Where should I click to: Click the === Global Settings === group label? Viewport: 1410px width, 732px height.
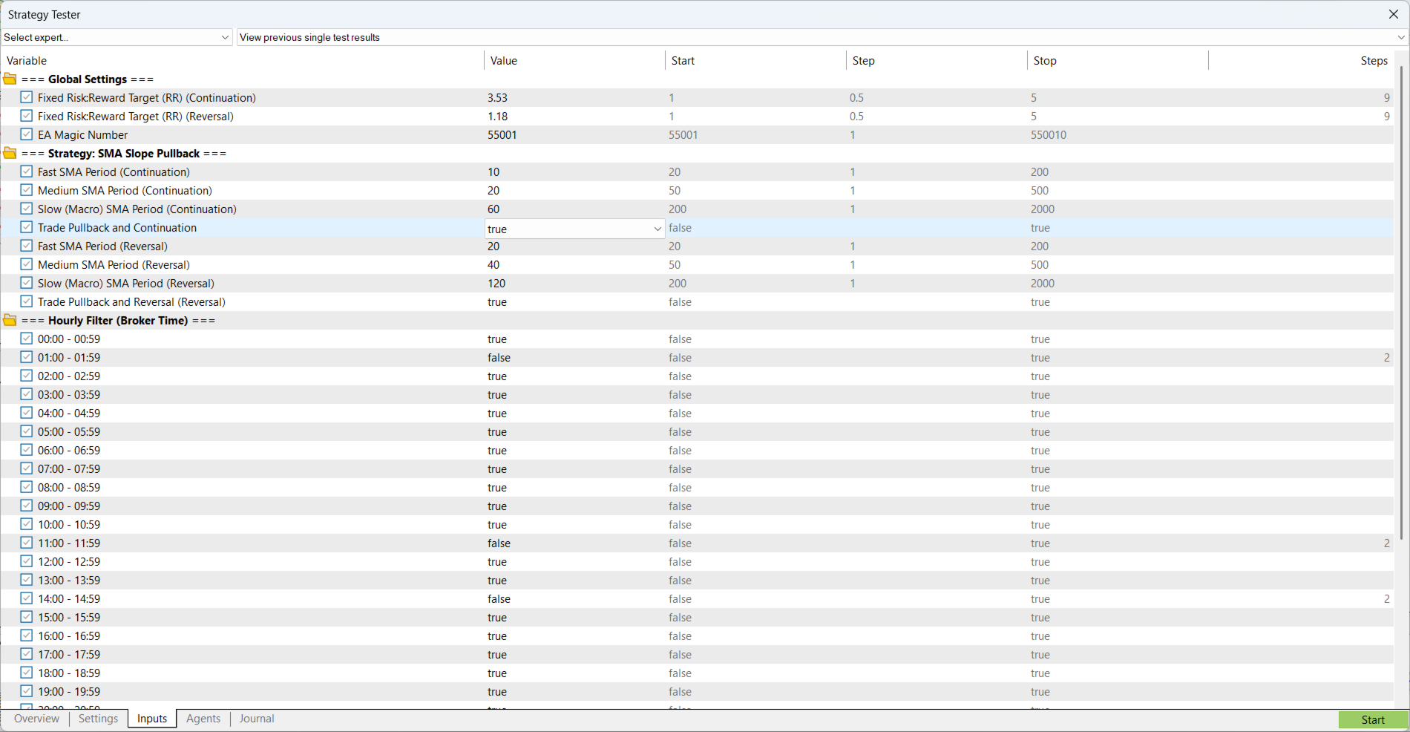click(88, 79)
